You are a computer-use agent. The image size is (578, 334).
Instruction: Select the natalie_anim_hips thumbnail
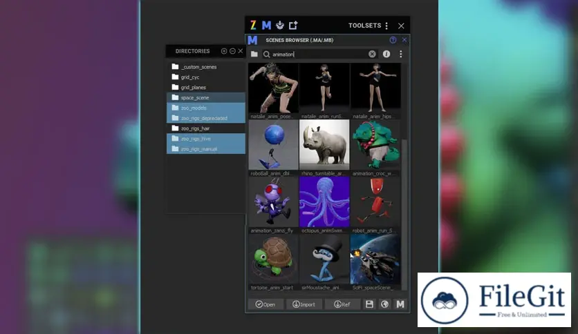(x=375, y=88)
